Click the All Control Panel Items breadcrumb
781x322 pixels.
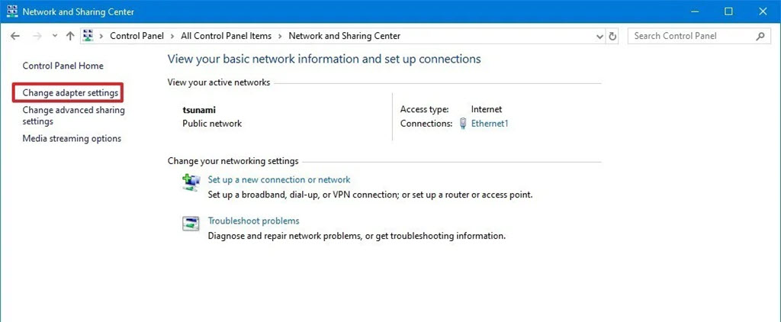tap(226, 36)
